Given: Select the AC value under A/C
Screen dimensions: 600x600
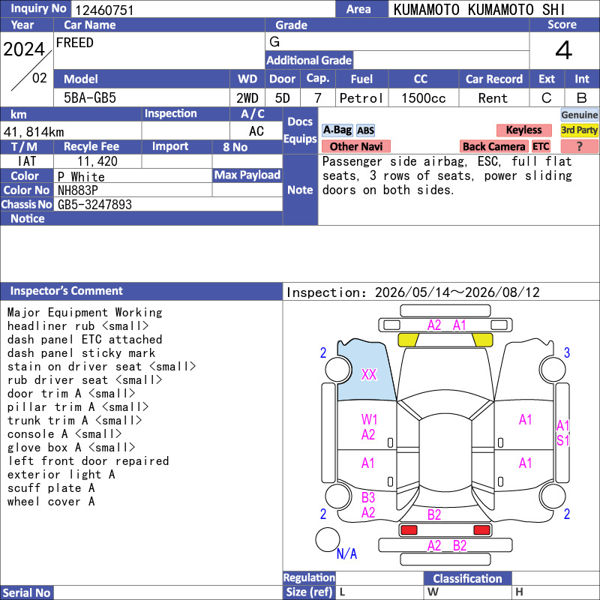Looking at the screenshot, I should 256,131.
